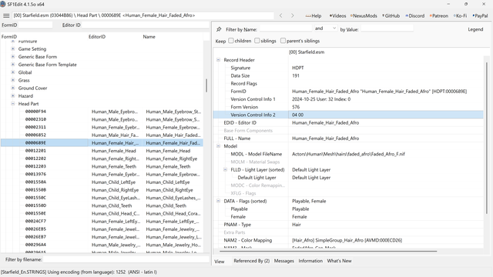Switch to the What's New tab
Screen dimensions: 493x277
pos(339,261)
